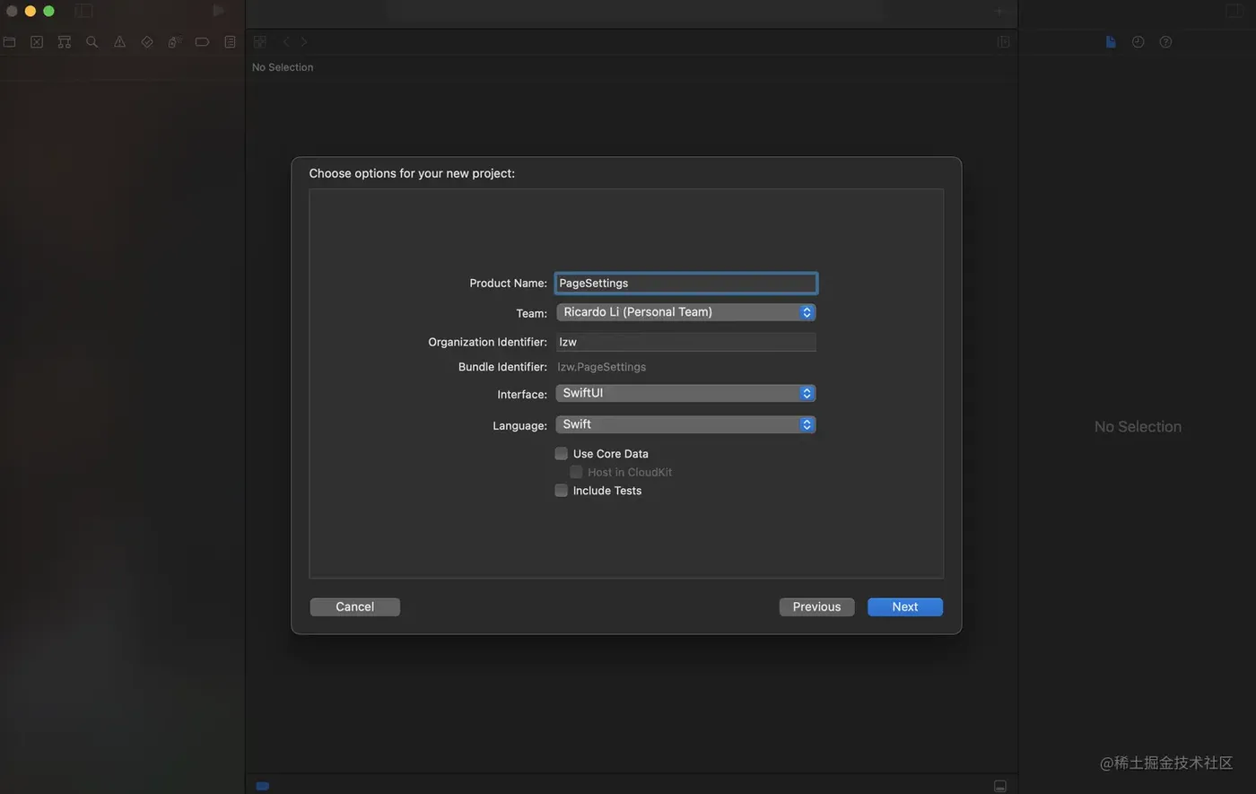The height and width of the screenshot is (794, 1256).
Task: Focus the Product Name field containing PageSettings
Action: tap(686, 283)
